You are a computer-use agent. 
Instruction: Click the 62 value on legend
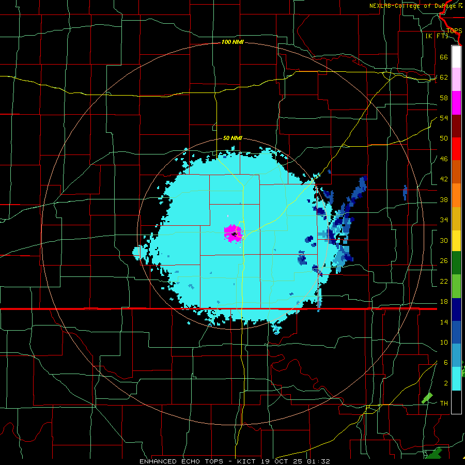(x=444, y=78)
